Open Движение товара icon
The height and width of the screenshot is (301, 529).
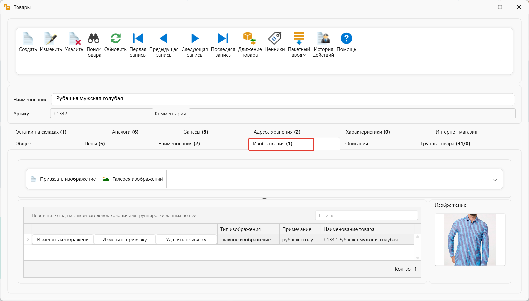coord(250,38)
